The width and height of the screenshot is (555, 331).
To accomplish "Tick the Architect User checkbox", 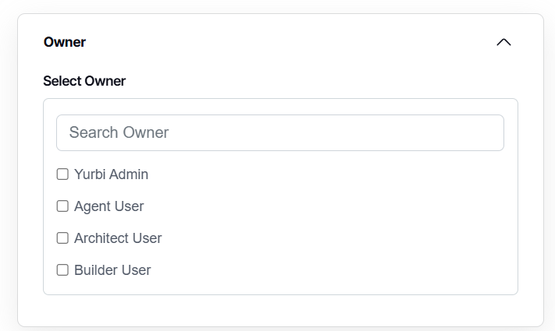I will click(x=62, y=238).
